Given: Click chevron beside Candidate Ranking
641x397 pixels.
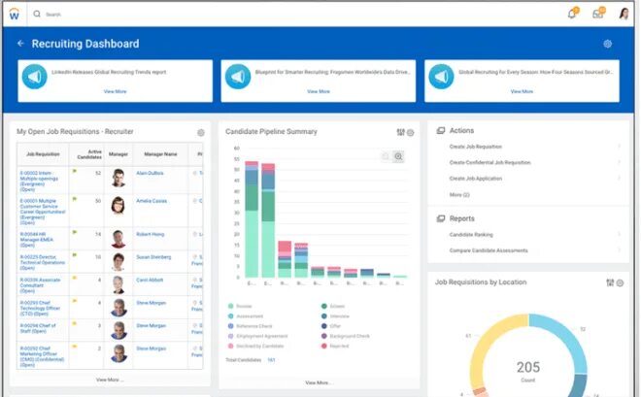Looking at the screenshot, I should 620,235.
